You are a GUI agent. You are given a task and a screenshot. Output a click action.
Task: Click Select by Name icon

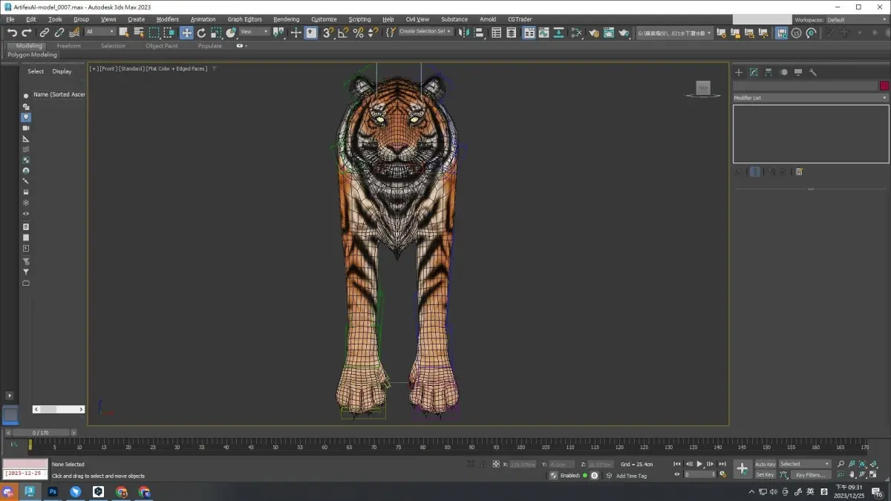pos(139,33)
